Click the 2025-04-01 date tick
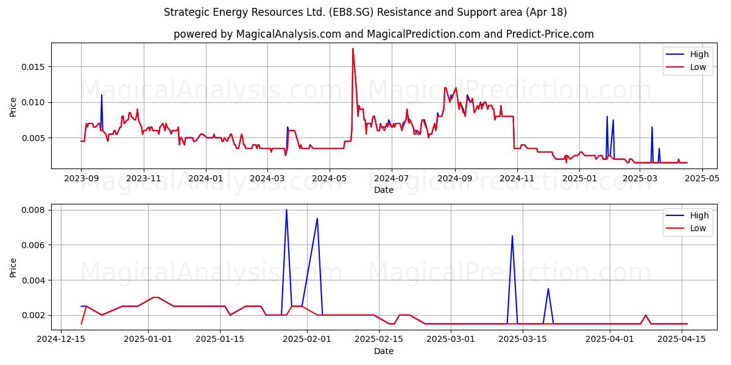Viewport: 731px width, 365px height. (610, 339)
